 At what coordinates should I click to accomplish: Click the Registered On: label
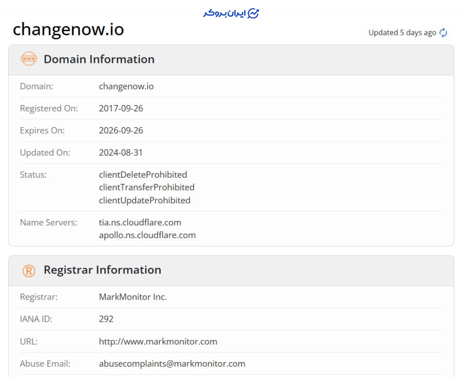tap(49, 109)
